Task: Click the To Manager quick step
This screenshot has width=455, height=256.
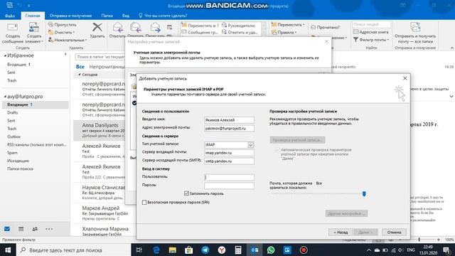Action: pyautogui.click(x=238, y=26)
